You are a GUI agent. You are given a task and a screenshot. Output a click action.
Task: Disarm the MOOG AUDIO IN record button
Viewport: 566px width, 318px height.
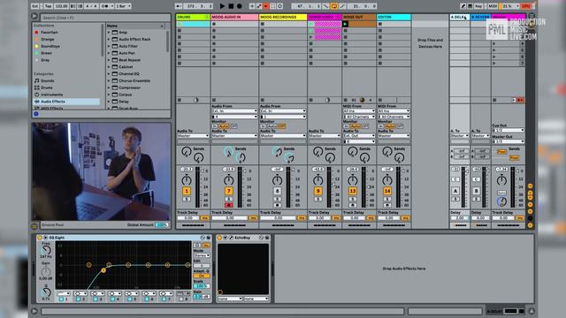[228, 205]
